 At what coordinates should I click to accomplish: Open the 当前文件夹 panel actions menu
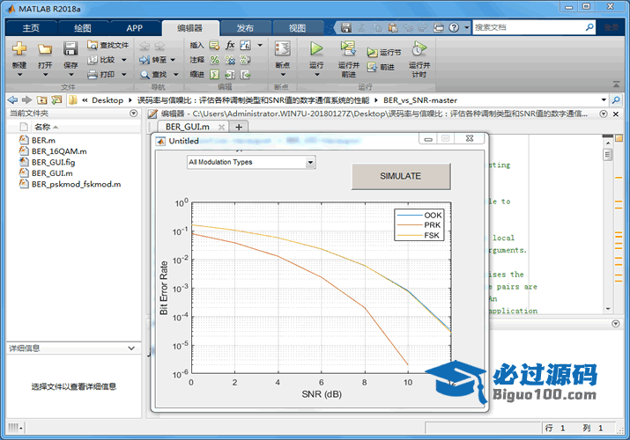coord(134,114)
